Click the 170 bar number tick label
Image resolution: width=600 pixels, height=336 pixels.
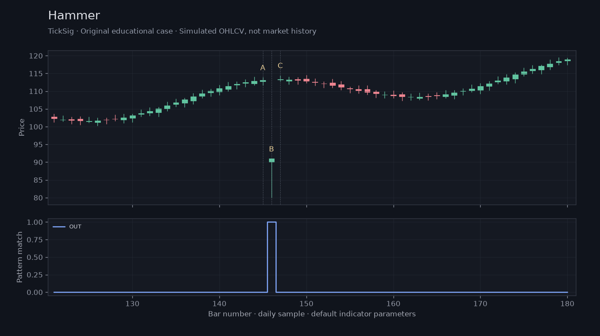tap(480, 303)
